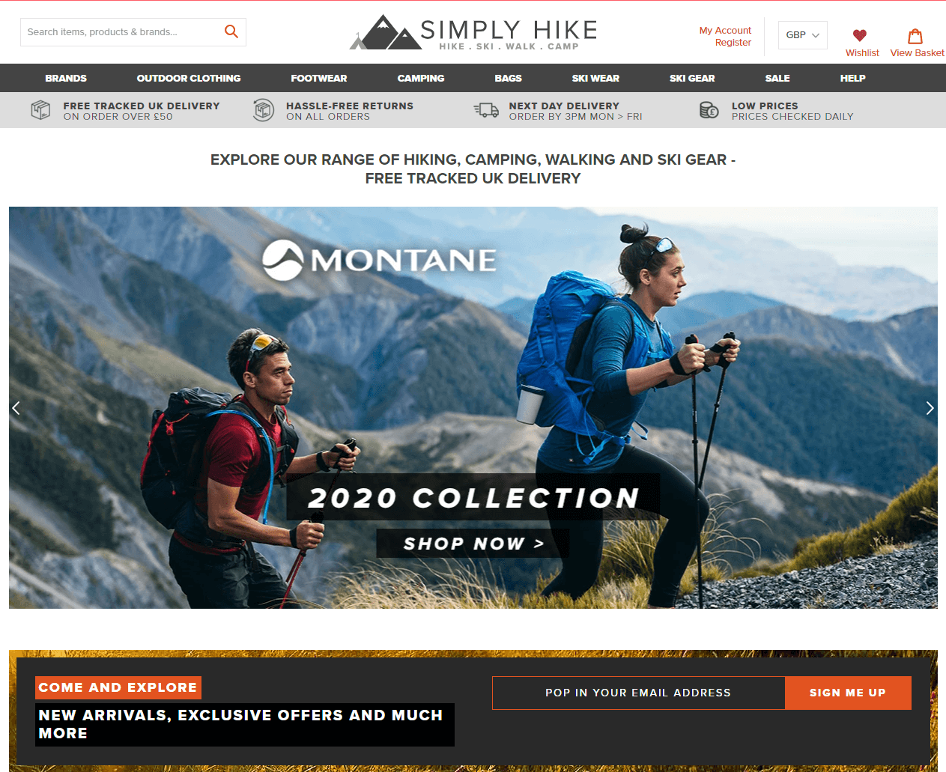Open the My Account link
Image resolution: width=946 pixels, height=772 pixels.
pyautogui.click(x=725, y=31)
